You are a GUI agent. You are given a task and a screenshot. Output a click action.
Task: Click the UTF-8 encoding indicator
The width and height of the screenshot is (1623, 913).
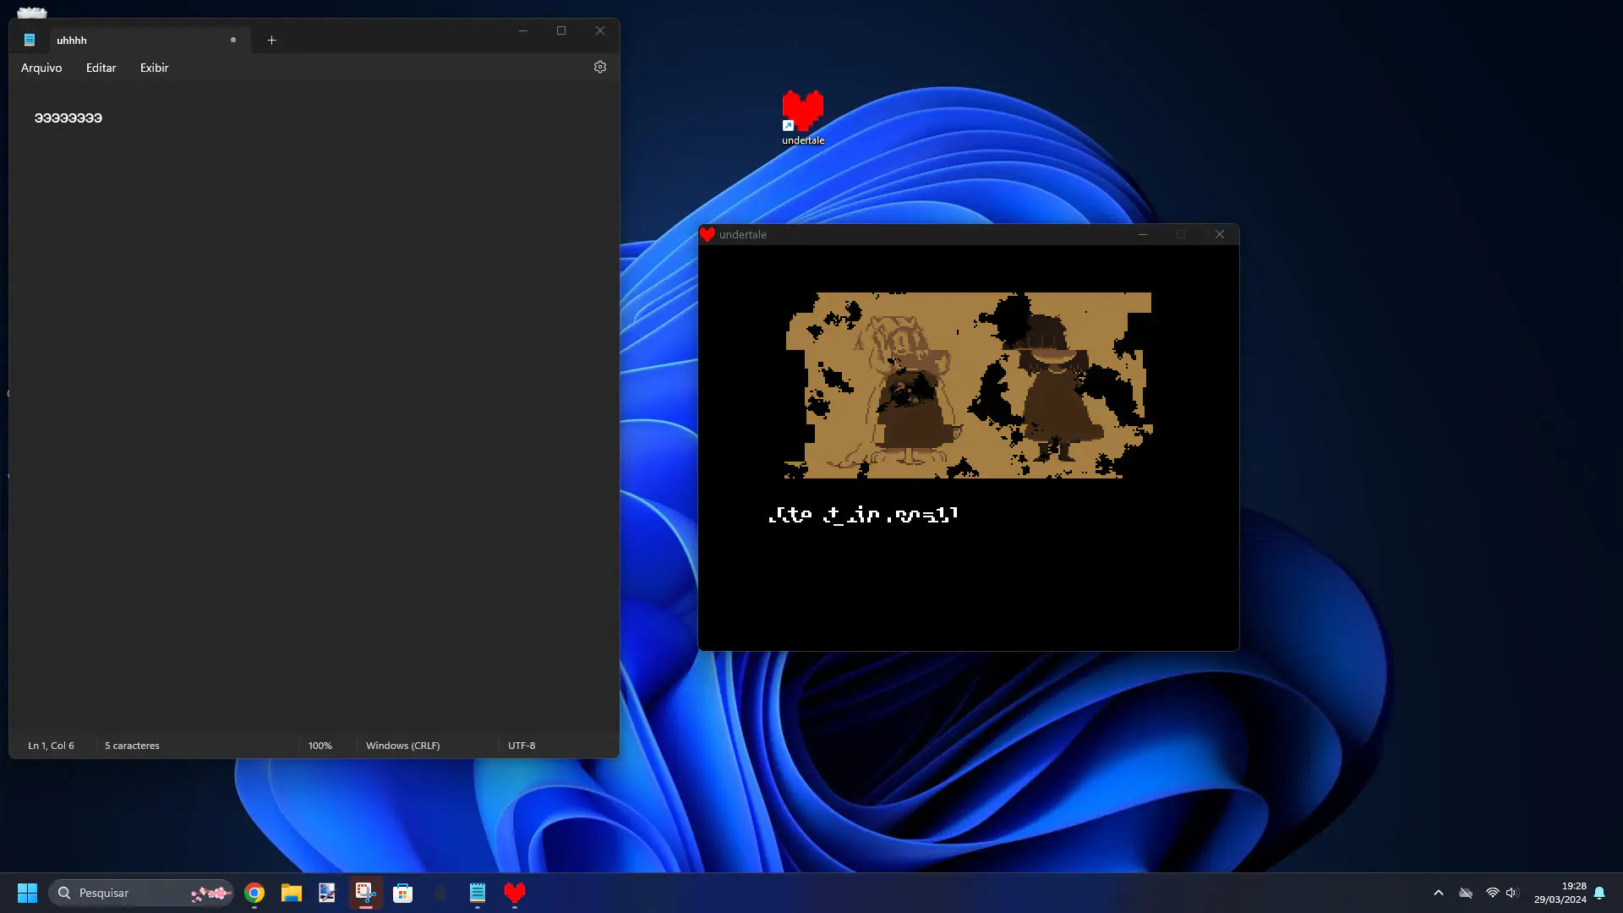[x=522, y=746]
